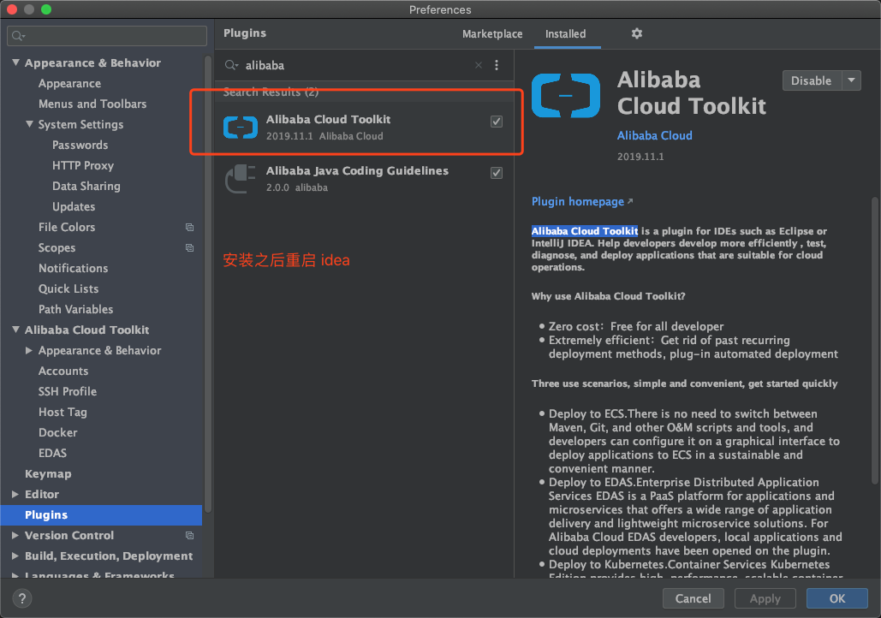Viewport: 881px width, 618px height.
Task: Click the plugins settings gear icon
Action: tap(636, 33)
